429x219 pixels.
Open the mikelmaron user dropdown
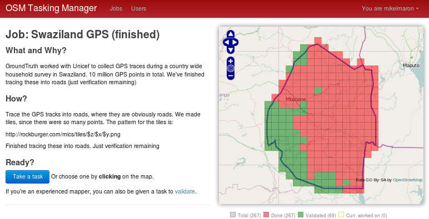pyautogui.click(x=390, y=8)
